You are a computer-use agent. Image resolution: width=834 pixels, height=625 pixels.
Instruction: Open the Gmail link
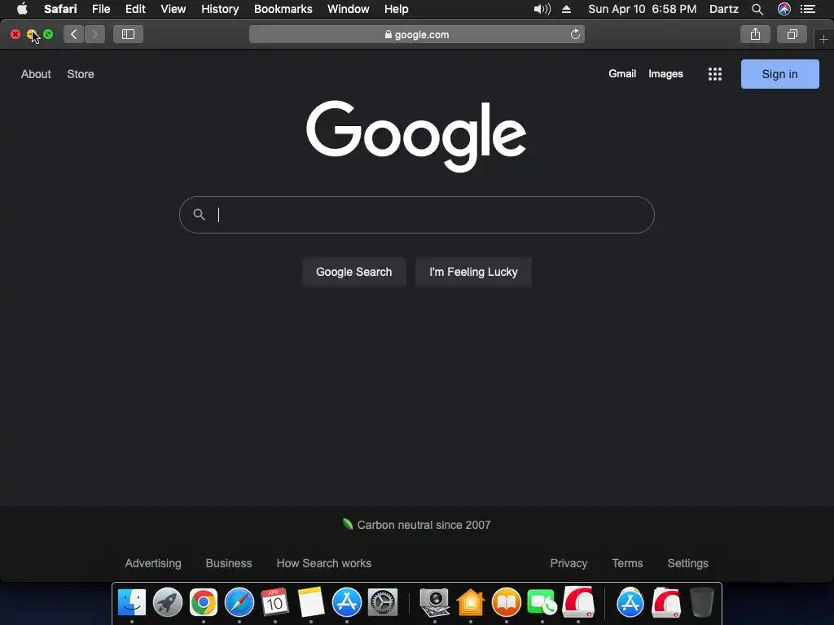click(x=622, y=74)
